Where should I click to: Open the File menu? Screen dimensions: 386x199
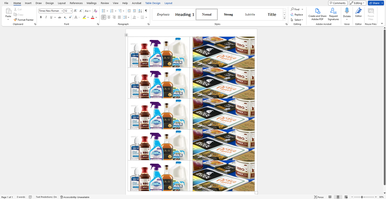tap(6, 3)
